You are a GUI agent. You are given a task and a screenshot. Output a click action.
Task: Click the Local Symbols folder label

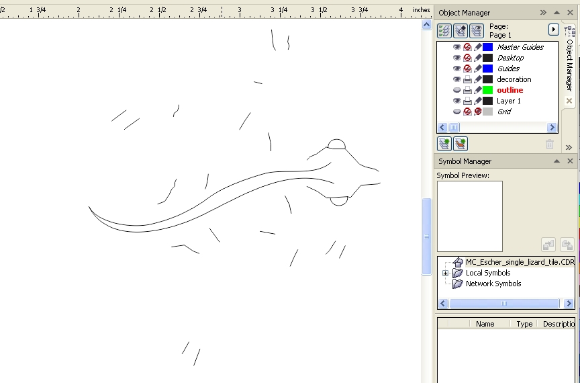tap(488, 273)
